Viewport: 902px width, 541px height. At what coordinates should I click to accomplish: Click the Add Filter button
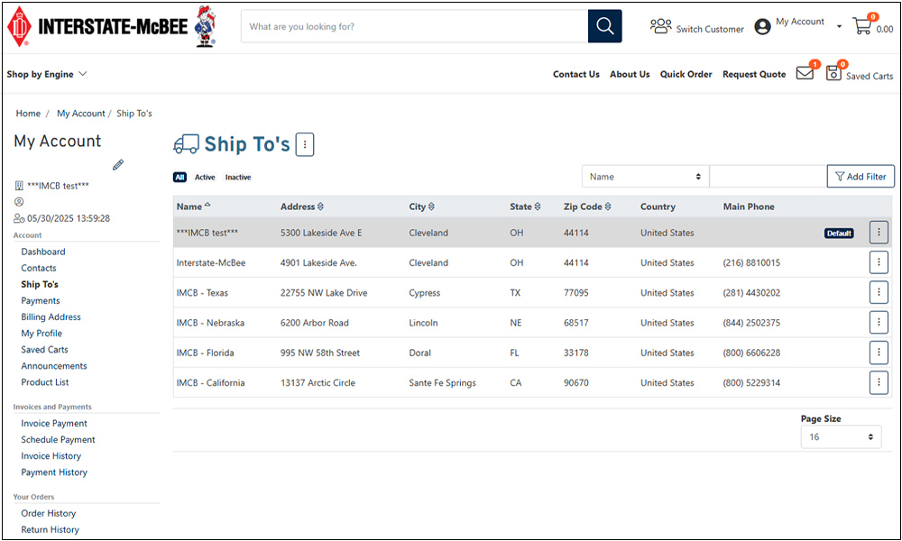click(861, 177)
